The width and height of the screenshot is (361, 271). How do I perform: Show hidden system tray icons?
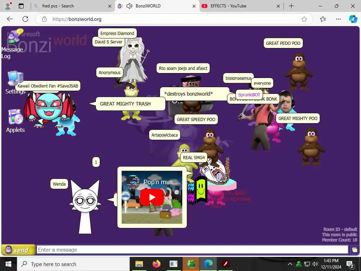tap(290, 264)
